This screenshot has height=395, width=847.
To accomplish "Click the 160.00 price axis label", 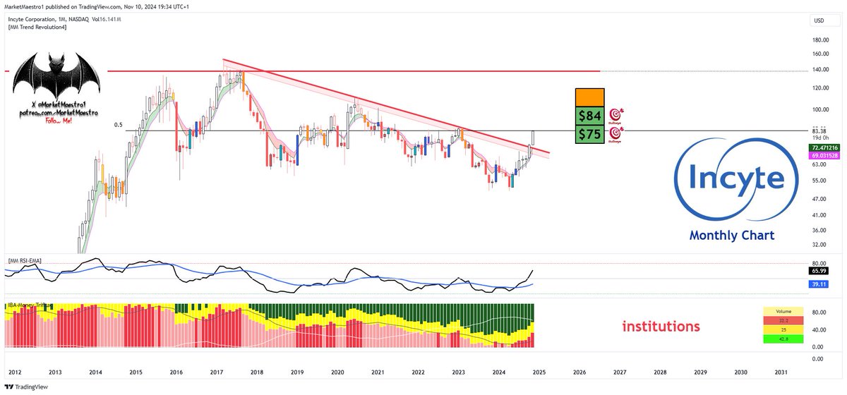I will [821, 54].
